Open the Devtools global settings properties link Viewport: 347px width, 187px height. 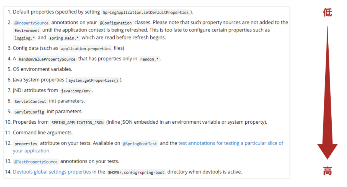[x=52, y=172]
